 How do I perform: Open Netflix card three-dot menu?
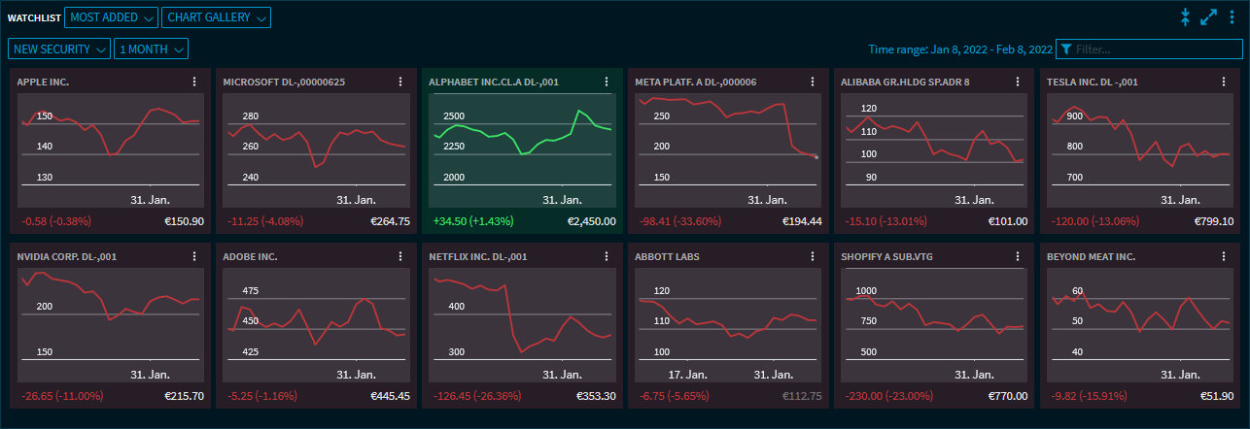[607, 257]
